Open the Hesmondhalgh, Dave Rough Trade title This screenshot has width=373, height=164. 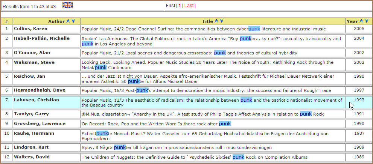pos(206,90)
